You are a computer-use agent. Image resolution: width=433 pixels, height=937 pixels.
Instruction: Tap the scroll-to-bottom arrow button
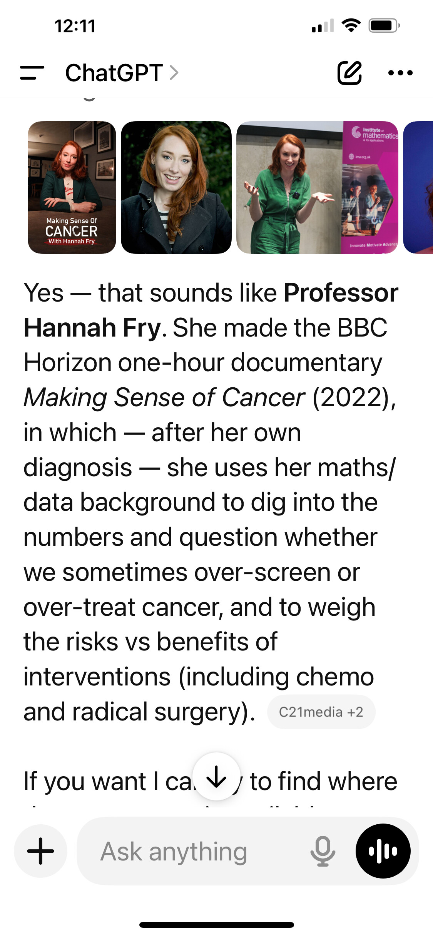[x=216, y=776]
